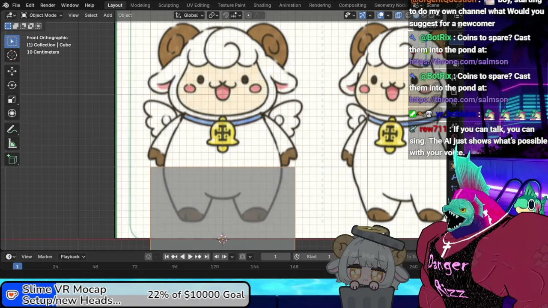Viewport: 548px width, 308px height.
Task: Switch to the Sculpting workspace tab
Action: [x=168, y=5]
